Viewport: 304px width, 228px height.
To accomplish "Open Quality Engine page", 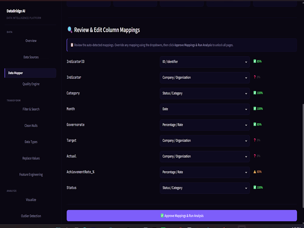I will click(31, 84).
